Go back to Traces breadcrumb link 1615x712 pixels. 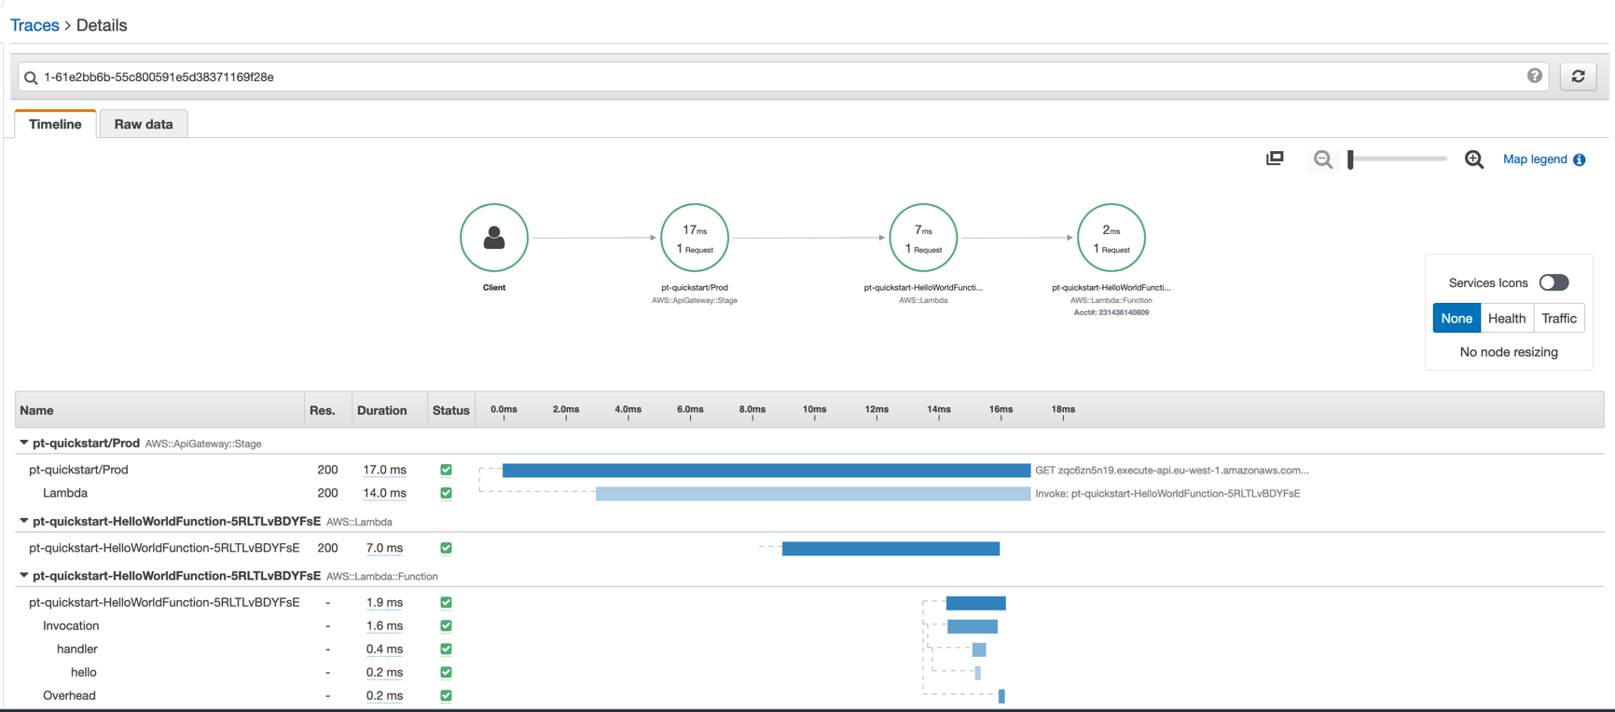click(x=35, y=25)
